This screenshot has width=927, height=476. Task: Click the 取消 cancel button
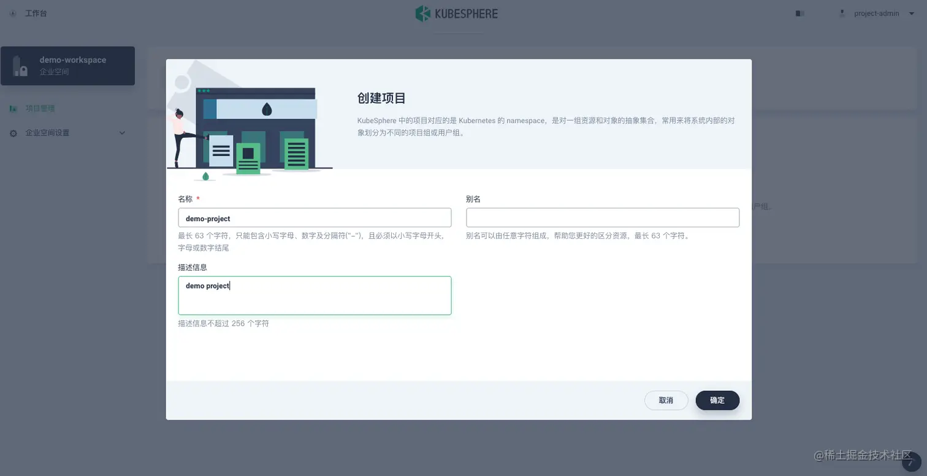coord(666,400)
